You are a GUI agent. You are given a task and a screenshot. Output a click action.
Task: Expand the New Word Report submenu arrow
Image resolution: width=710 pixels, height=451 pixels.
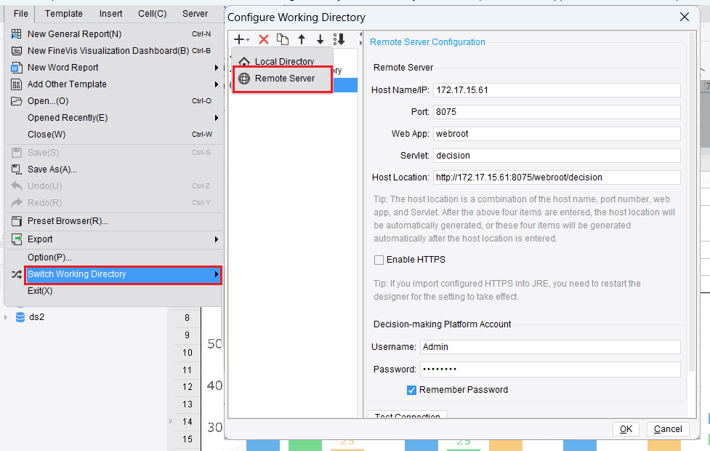point(217,67)
